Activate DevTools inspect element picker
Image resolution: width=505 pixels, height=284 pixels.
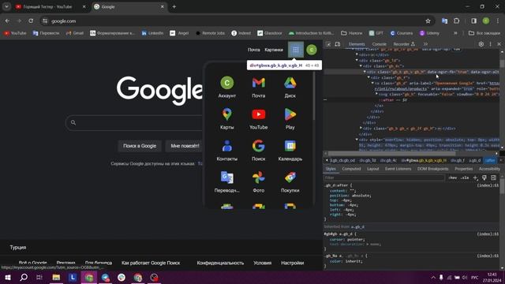328,44
